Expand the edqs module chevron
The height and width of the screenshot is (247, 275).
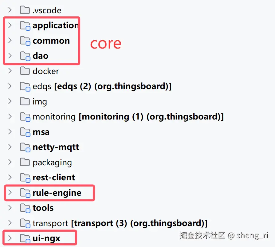(x=10, y=86)
